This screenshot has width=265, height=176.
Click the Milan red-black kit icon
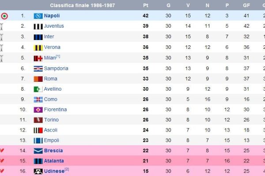pyautogui.click(x=38, y=58)
